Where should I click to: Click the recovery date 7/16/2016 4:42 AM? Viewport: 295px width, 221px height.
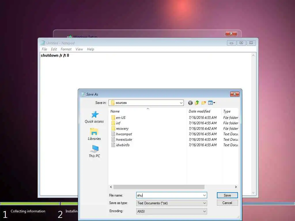coord(203,129)
